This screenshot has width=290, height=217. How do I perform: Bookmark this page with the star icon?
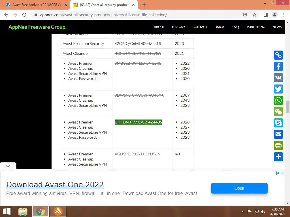(254, 15)
